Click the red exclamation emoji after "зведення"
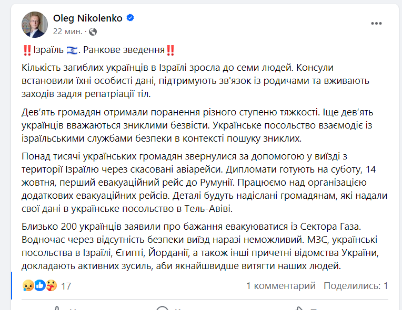The width and height of the screenshot is (402, 310). pyautogui.click(x=170, y=51)
